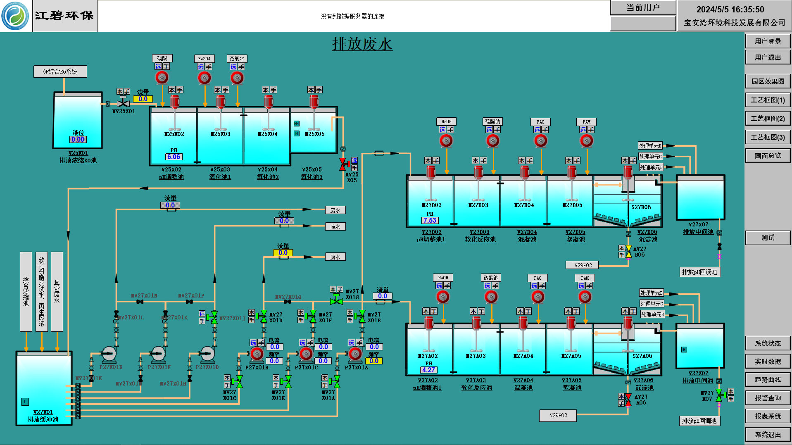The width and height of the screenshot is (792, 445).
Task: Click the AV27B06 yellow drain valve
Action: (628, 252)
